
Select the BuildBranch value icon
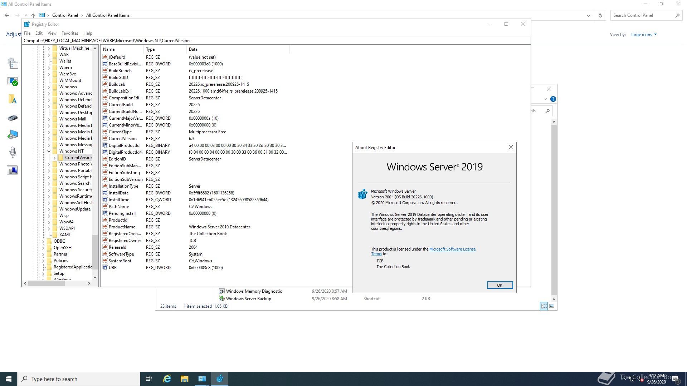pyautogui.click(x=105, y=70)
